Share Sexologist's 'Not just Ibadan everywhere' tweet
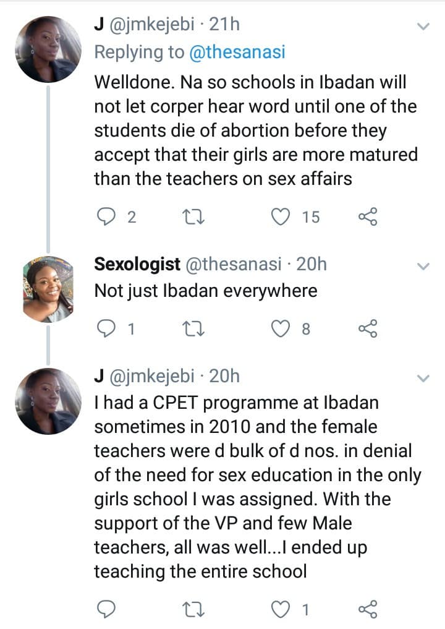Screen dimensions: 445x629 click(368, 329)
